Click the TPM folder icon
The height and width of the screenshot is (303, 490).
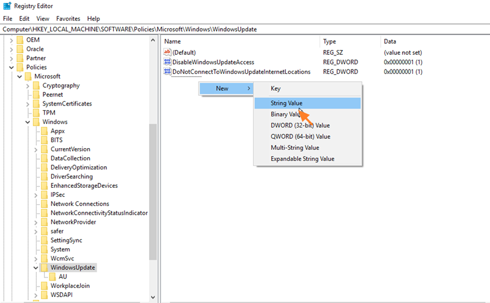pos(36,113)
